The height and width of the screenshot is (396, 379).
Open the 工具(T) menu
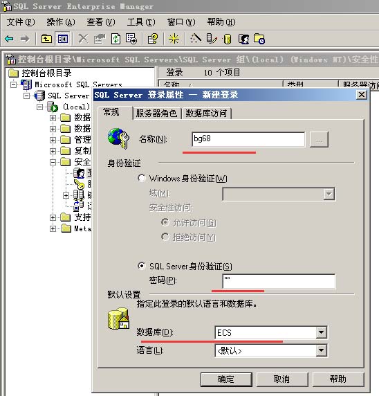[x=141, y=22]
